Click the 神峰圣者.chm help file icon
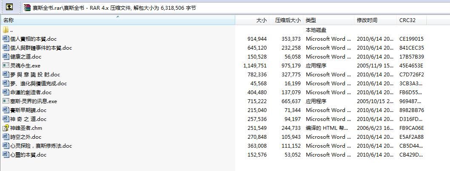 pyautogui.click(x=6, y=128)
